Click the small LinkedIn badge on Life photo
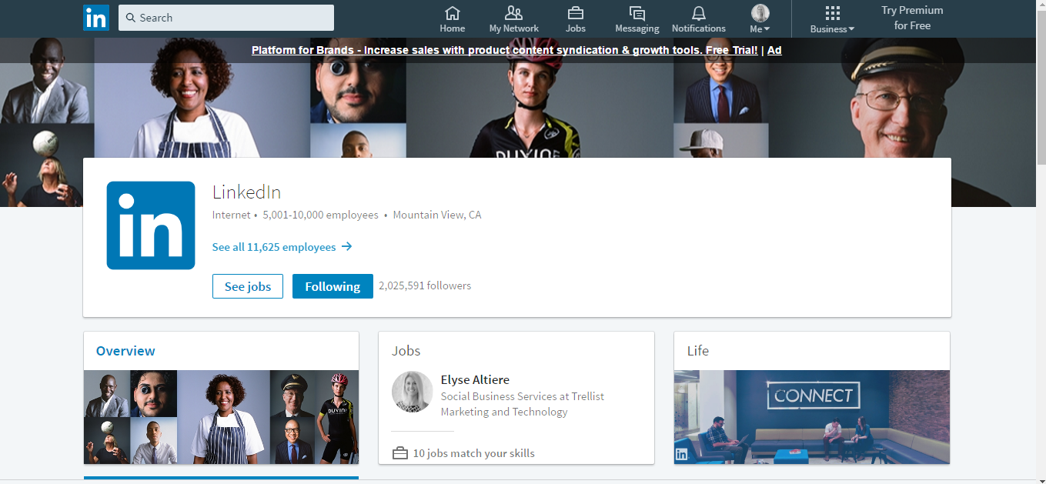This screenshot has height=484, width=1046. tap(682, 454)
